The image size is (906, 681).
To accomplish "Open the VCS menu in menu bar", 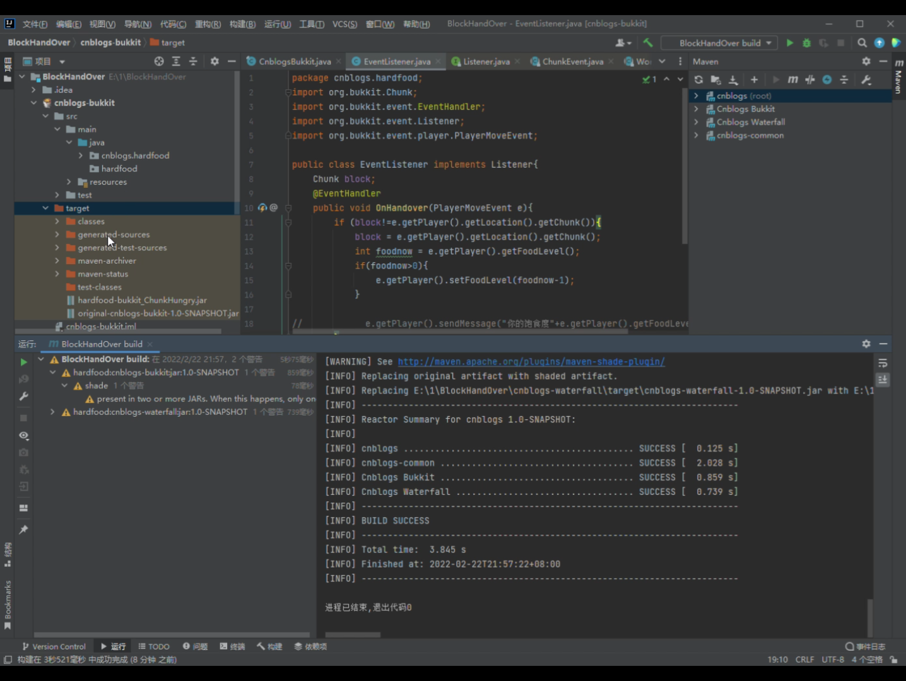I will (344, 24).
